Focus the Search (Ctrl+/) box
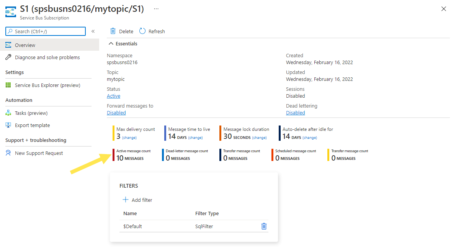The image size is (456, 251). pos(46,31)
